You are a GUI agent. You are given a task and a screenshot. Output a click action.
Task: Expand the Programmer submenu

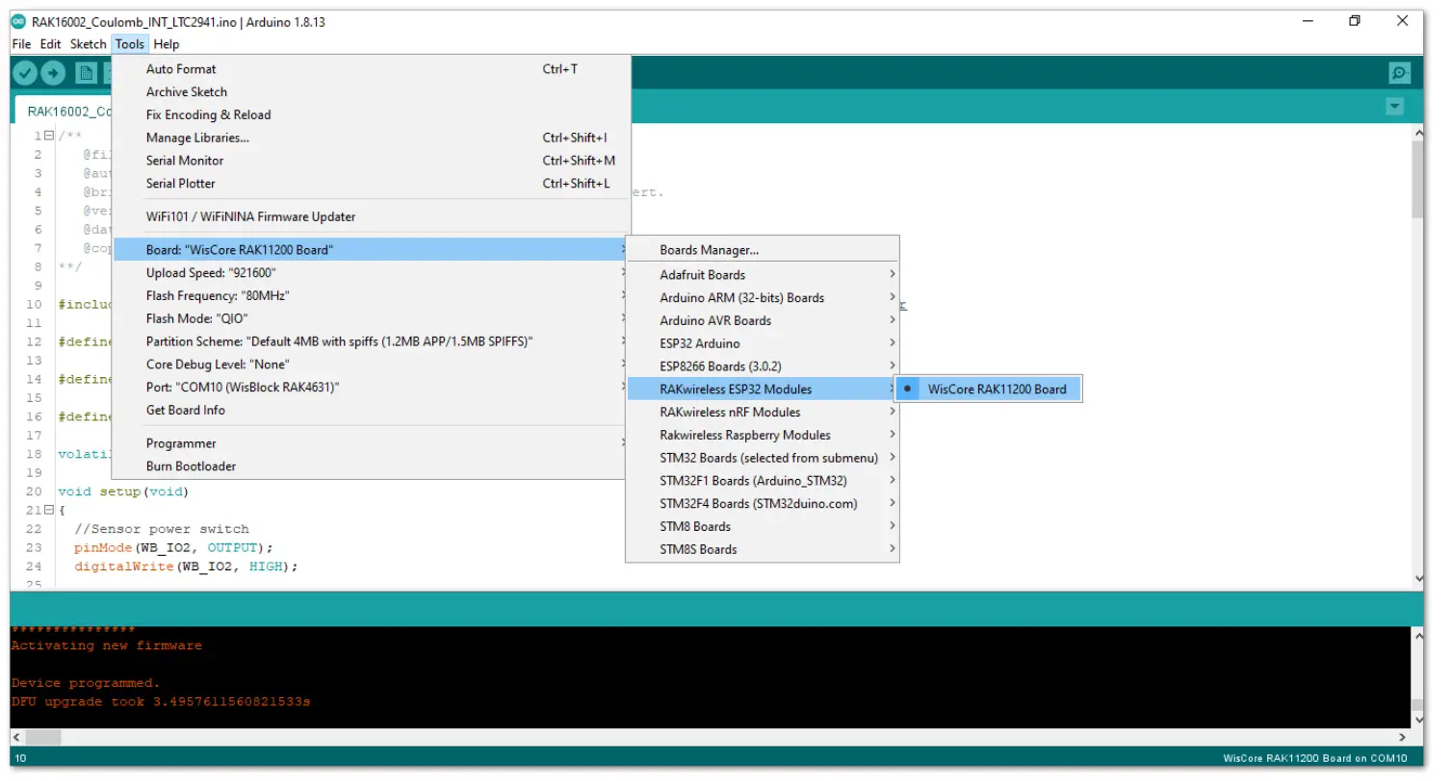[372, 443]
